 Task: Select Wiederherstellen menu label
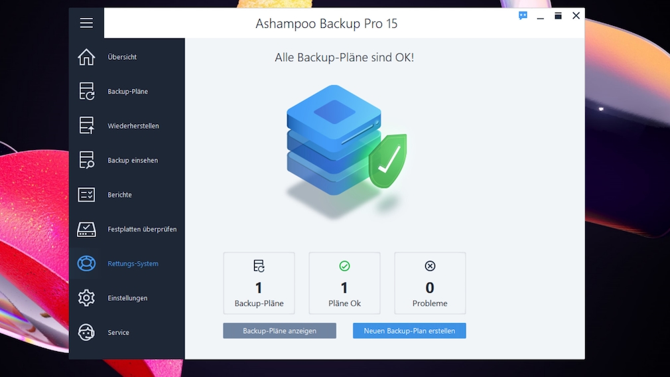click(133, 125)
